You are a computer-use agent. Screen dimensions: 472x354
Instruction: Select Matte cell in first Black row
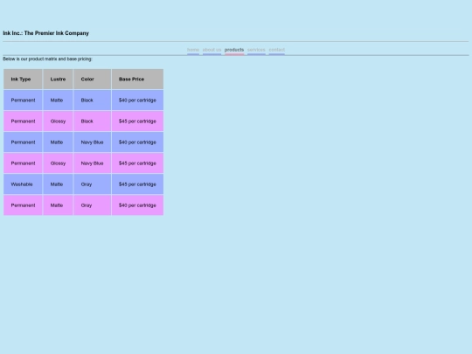tap(58, 101)
